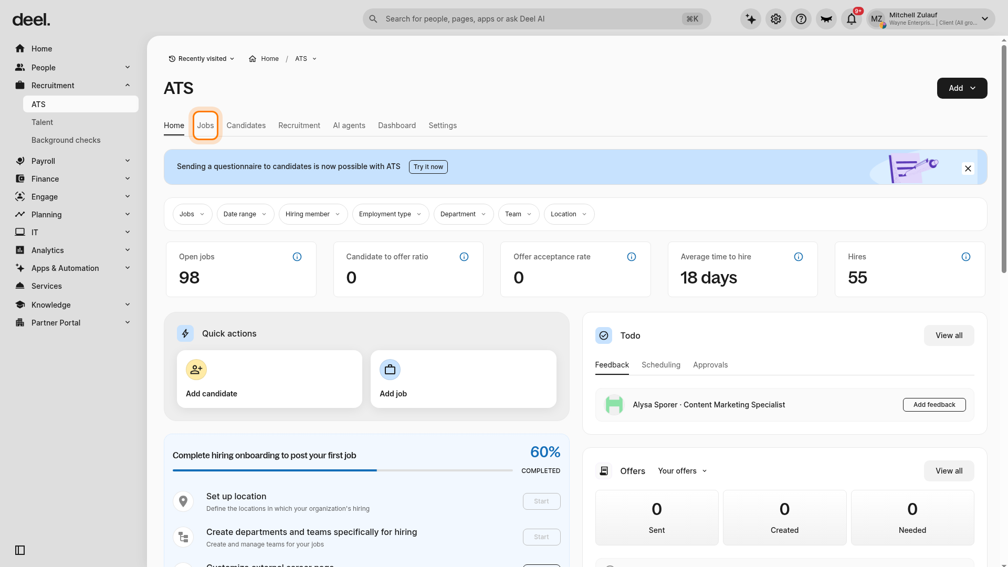Viewport: 1008px width, 567px height.
Task: Open the Recently visited dropdown
Action: [202, 59]
